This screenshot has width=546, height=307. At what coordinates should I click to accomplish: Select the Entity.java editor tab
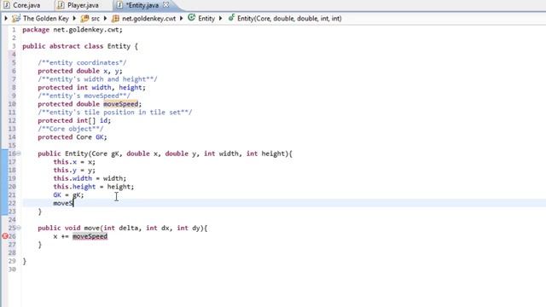[x=142, y=5]
